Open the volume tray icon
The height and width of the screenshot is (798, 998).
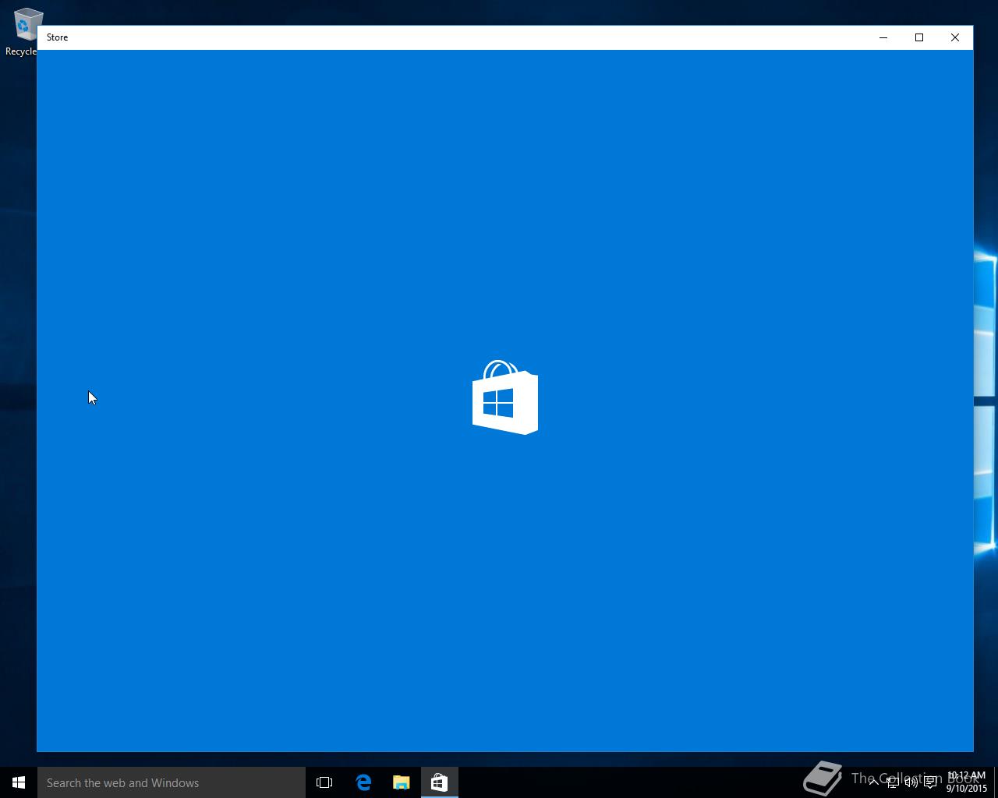[911, 782]
